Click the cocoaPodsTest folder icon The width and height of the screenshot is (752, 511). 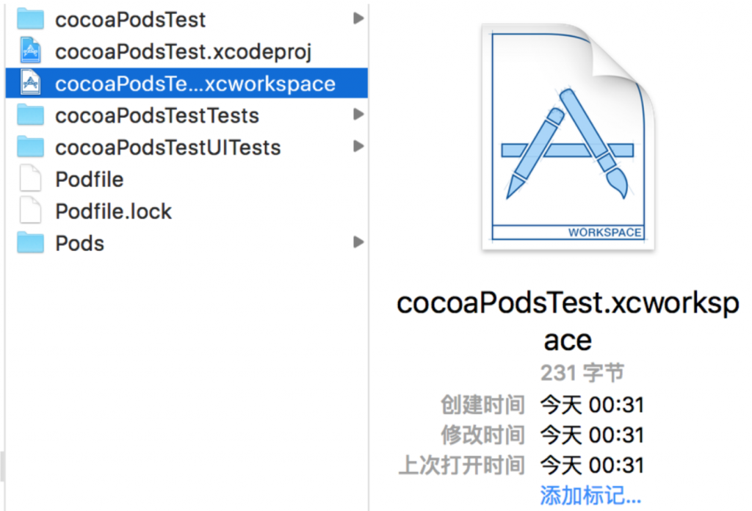[31, 18]
